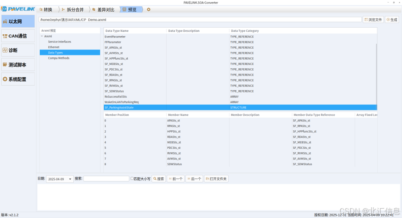402x218 pixels.
Task: Click the log output area
Action: point(218,197)
